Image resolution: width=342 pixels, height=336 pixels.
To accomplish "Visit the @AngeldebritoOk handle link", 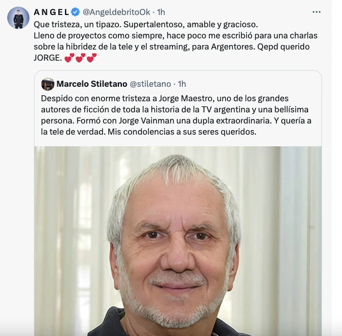I will [116, 12].
